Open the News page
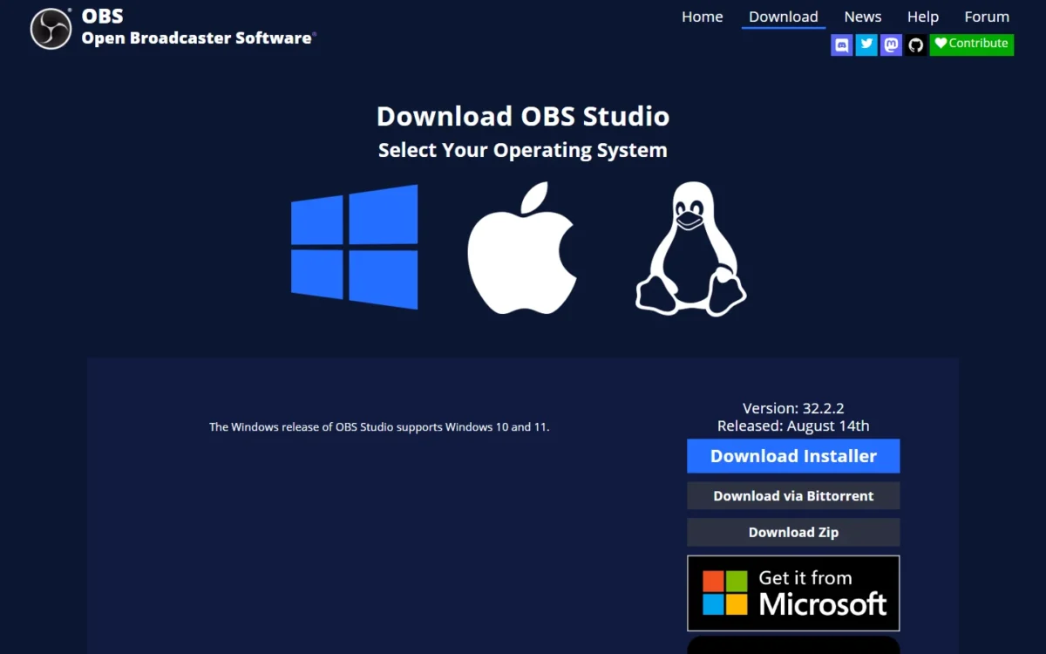The height and width of the screenshot is (654, 1046). [x=863, y=17]
